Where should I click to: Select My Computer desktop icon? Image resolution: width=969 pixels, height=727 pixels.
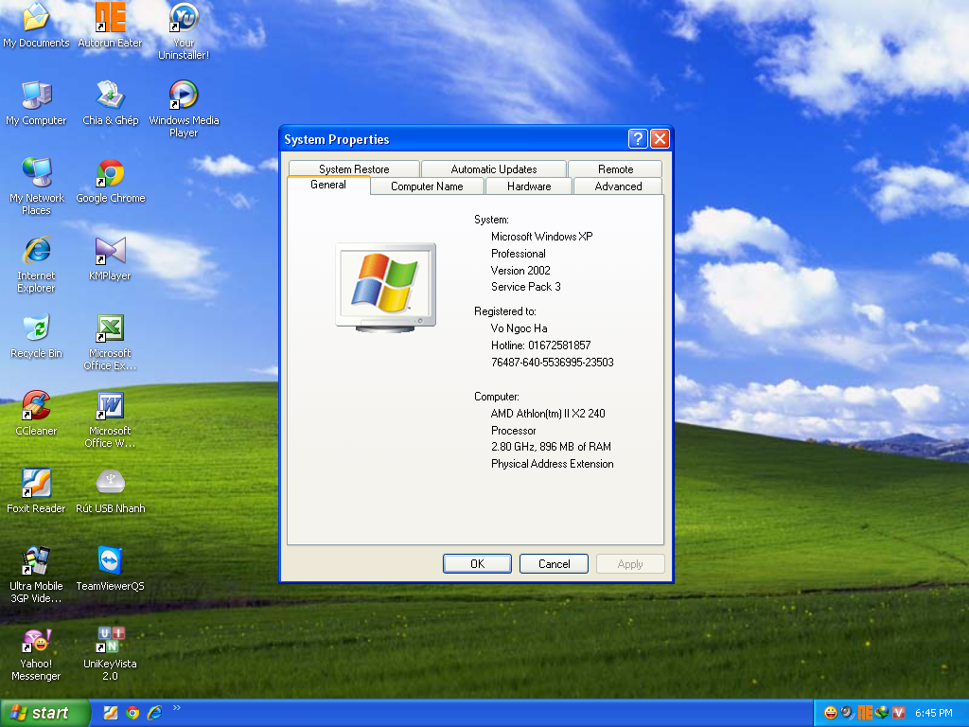36,103
